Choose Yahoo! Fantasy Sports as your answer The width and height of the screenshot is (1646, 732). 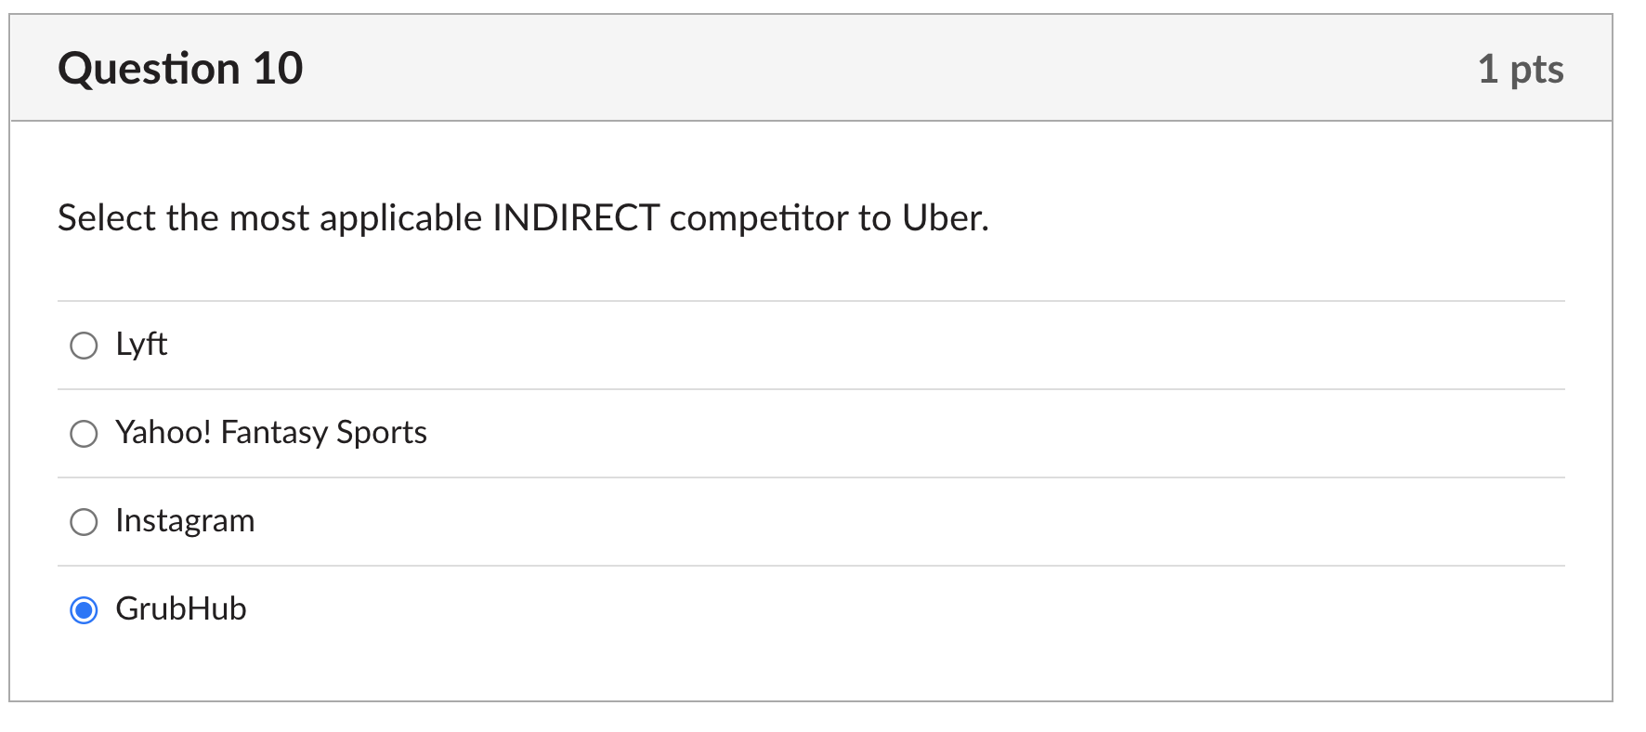pos(84,432)
